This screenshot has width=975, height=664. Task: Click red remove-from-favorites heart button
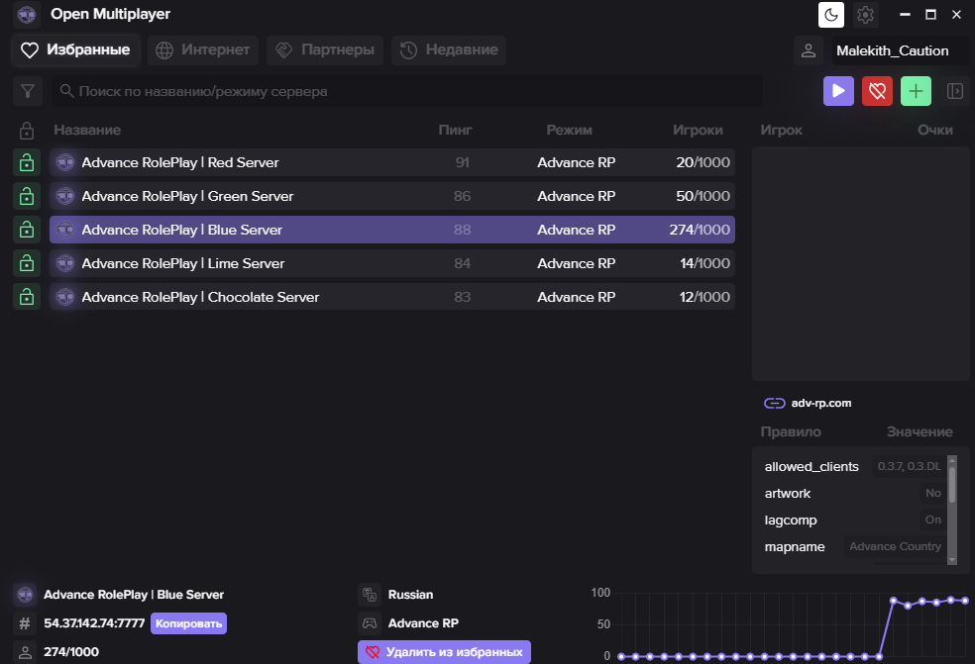click(x=877, y=91)
